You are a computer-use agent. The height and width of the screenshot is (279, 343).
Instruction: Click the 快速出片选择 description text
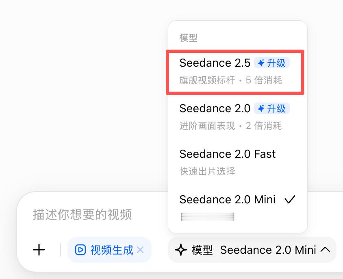click(x=207, y=171)
